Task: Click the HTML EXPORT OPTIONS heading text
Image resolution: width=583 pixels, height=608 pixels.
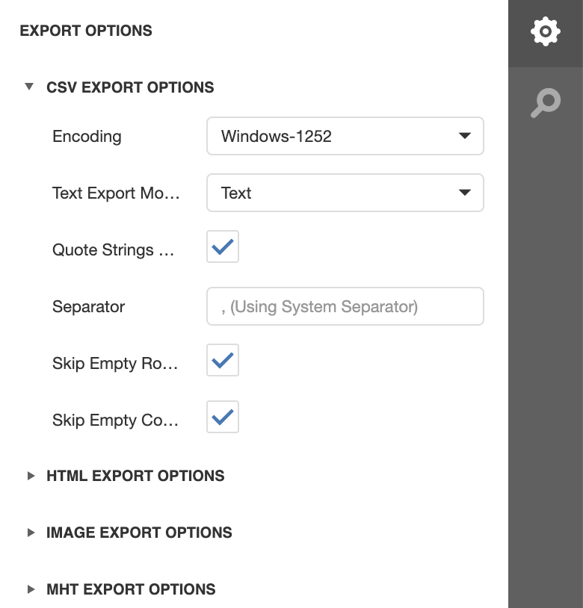Action: point(135,476)
